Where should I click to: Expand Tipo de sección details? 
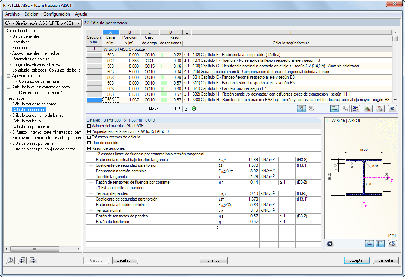click(89, 143)
